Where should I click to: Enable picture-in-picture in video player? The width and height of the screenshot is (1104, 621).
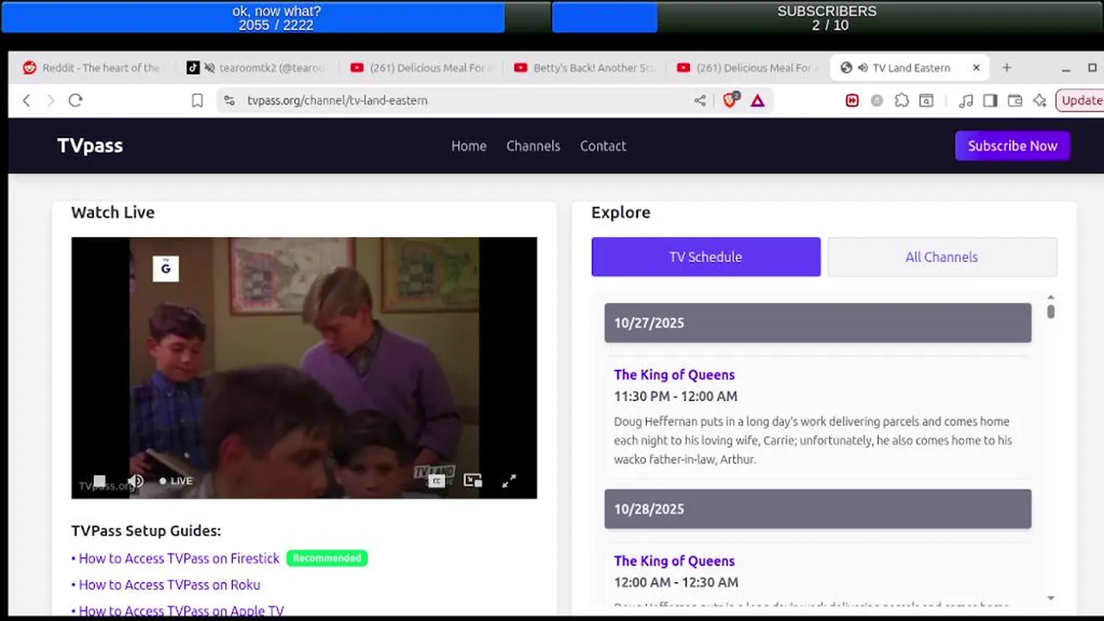click(x=473, y=480)
